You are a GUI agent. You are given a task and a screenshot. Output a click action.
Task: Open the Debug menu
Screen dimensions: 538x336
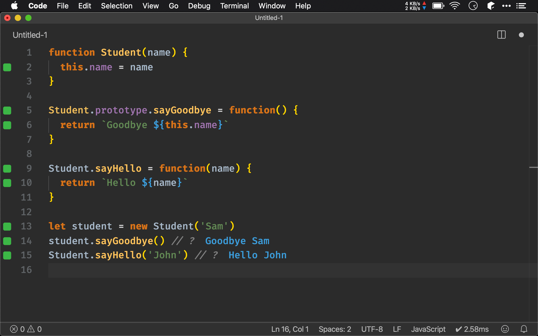coord(199,6)
